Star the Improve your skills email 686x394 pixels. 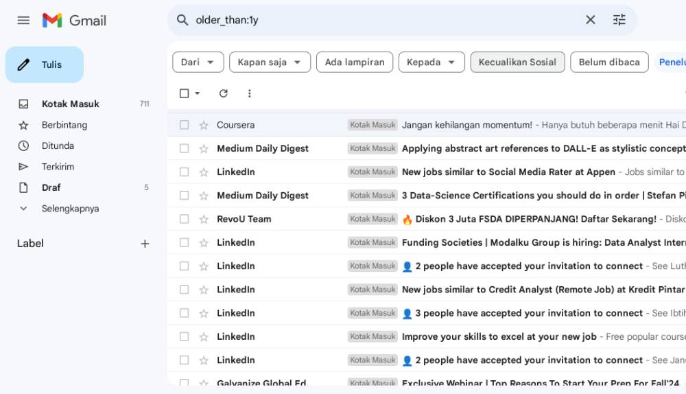click(x=204, y=336)
